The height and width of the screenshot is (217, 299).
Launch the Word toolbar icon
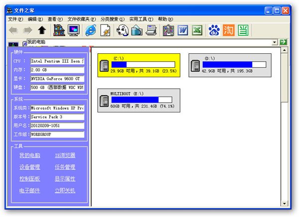183,30
